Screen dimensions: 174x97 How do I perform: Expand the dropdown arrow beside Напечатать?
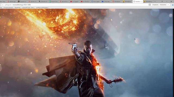coord(168,5)
